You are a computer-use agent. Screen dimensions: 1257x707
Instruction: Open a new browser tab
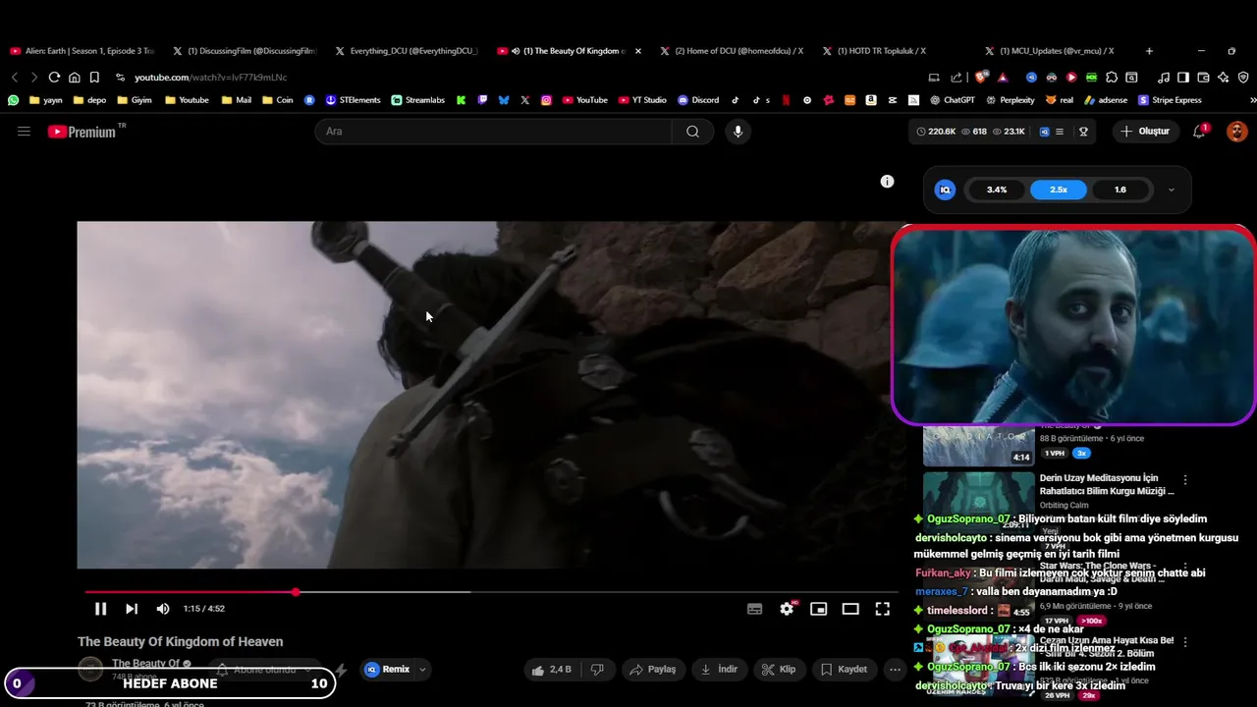tap(1149, 51)
